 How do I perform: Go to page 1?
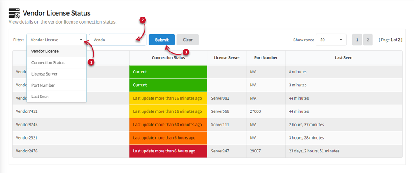coord(357,40)
